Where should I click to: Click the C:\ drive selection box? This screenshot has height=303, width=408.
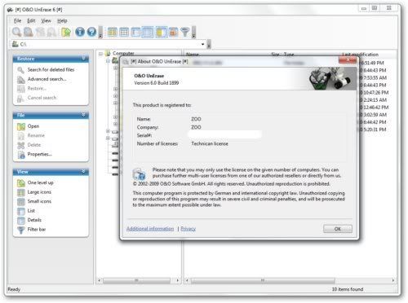(109, 44)
